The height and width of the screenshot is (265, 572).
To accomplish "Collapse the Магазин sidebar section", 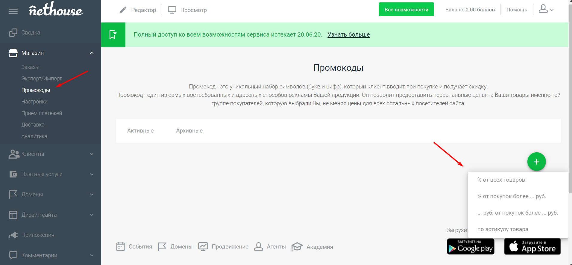I will coord(92,53).
